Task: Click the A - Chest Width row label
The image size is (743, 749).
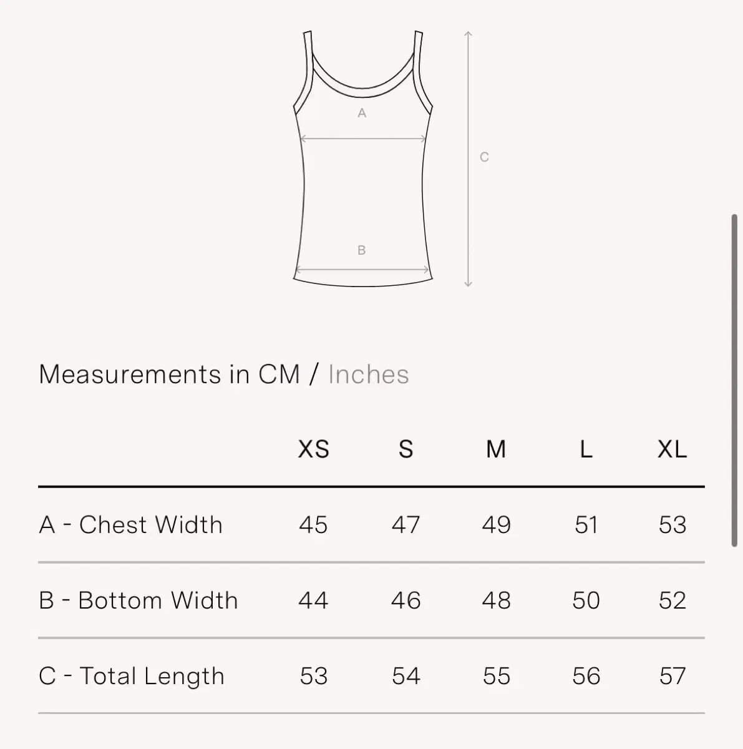Action: (x=130, y=525)
